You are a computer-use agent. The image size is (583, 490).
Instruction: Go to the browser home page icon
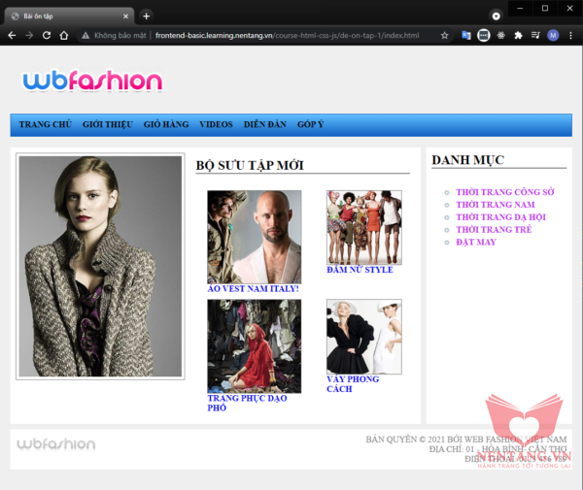pyautogui.click(x=63, y=36)
